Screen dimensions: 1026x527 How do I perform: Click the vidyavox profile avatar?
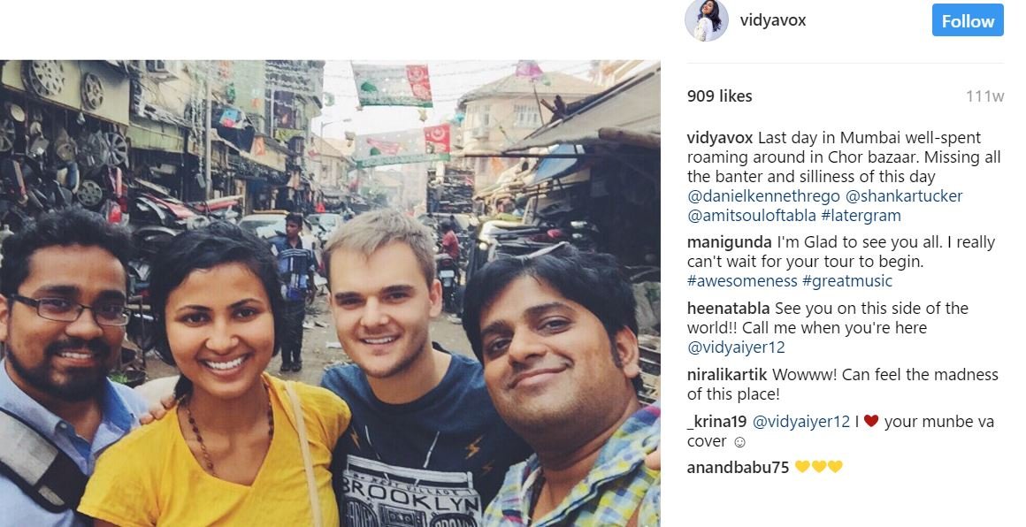tap(706, 20)
